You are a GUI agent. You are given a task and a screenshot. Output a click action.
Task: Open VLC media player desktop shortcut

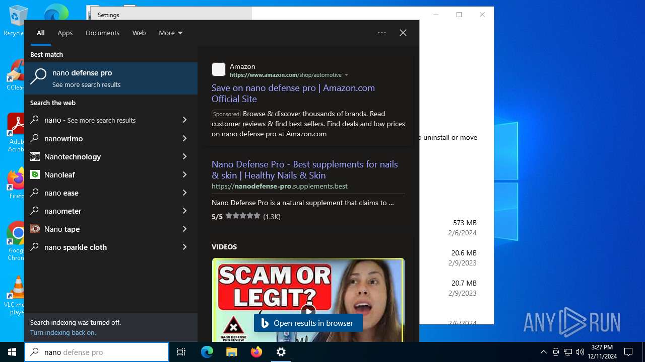(x=16, y=296)
